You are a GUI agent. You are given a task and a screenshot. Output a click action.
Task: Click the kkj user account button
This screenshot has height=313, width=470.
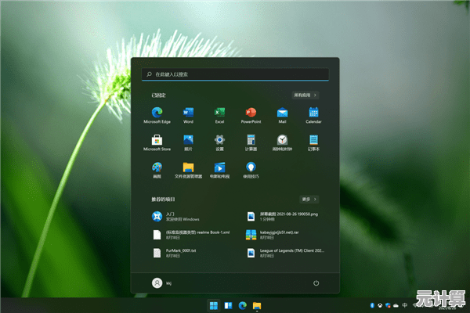[x=163, y=282]
